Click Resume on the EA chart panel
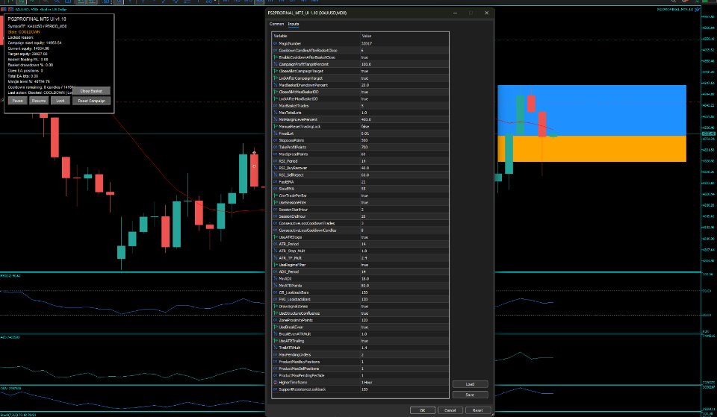This screenshot has height=417, width=717. [x=39, y=101]
